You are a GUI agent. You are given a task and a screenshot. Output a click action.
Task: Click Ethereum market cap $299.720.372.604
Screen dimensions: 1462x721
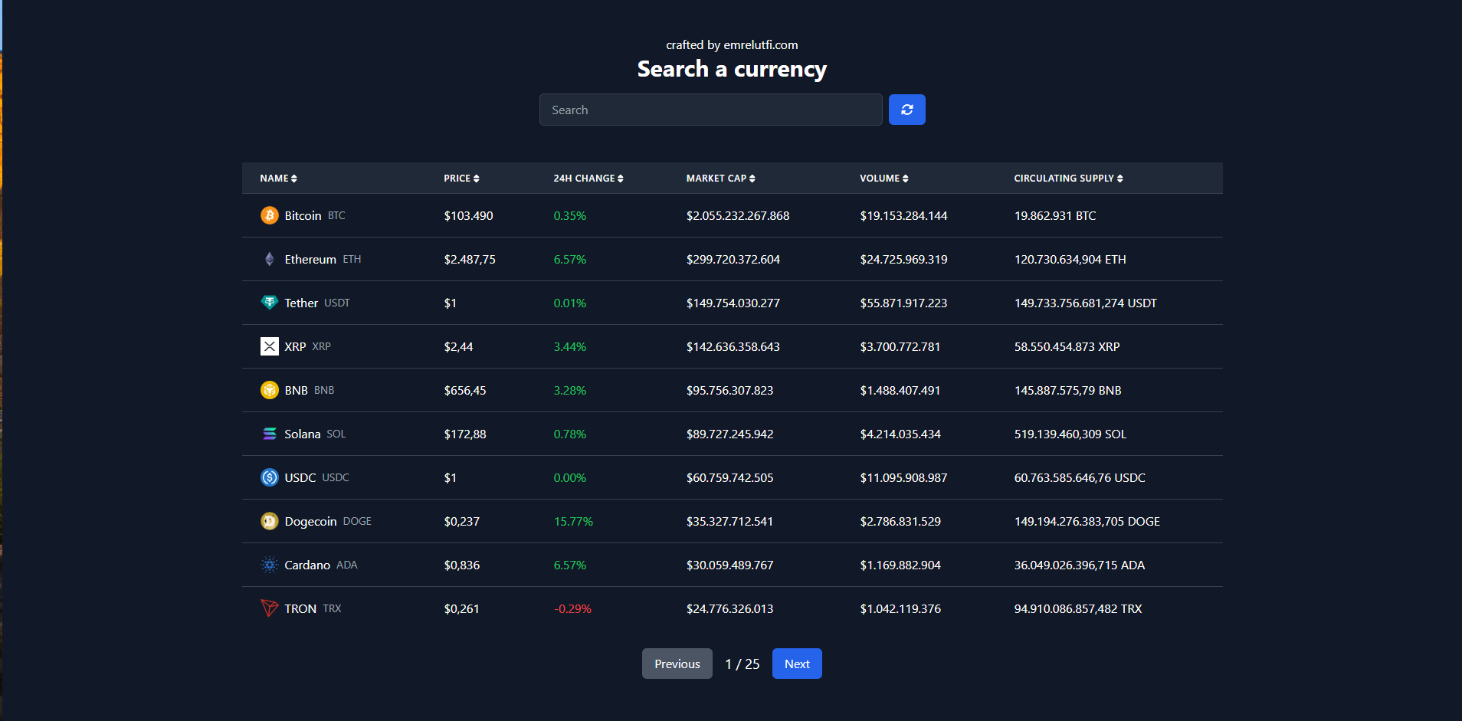[x=733, y=260]
